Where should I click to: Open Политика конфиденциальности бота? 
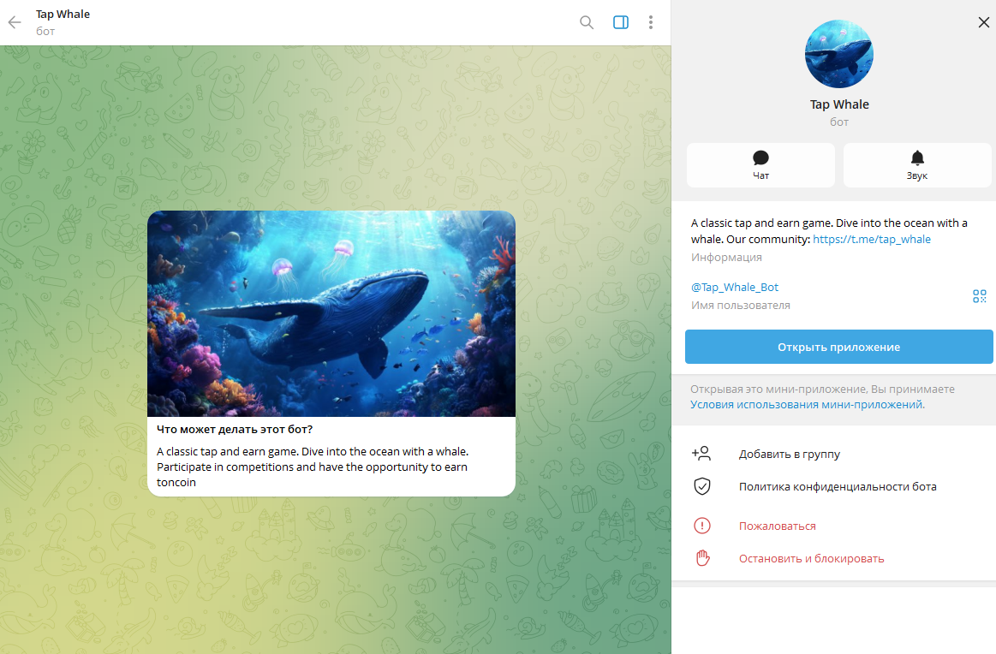(838, 486)
